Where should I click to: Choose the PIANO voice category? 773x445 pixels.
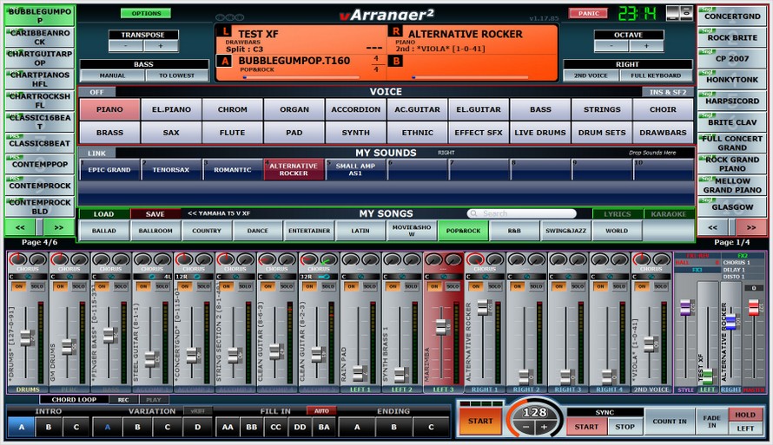pos(109,109)
